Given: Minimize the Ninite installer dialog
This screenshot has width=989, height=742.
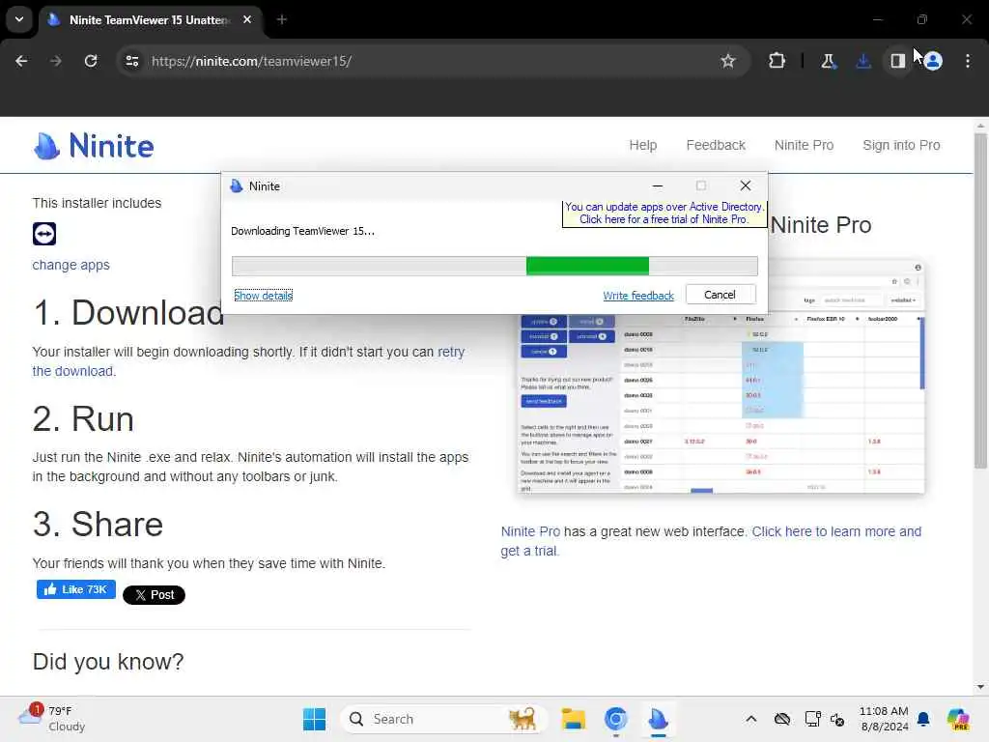Looking at the screenshot, I should [657, 186].
